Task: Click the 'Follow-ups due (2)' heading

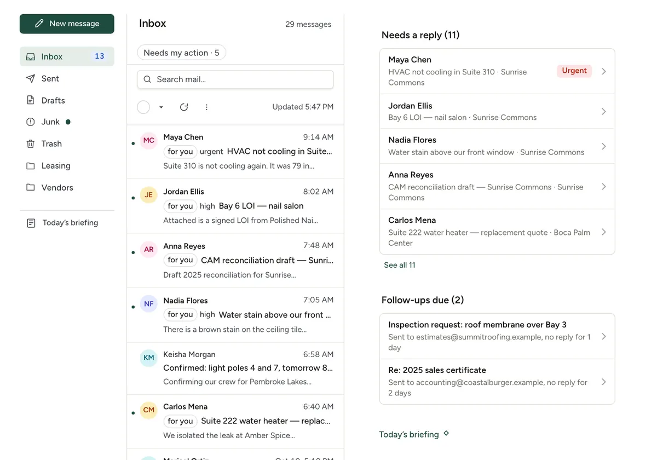Action: click(423, 300)
